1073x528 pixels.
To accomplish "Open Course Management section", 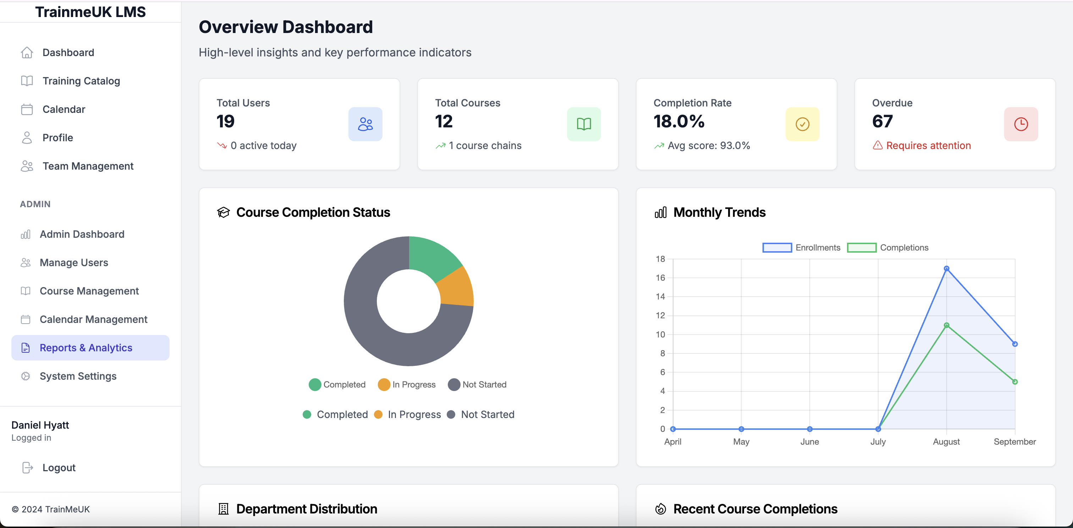I will point(90,291).
